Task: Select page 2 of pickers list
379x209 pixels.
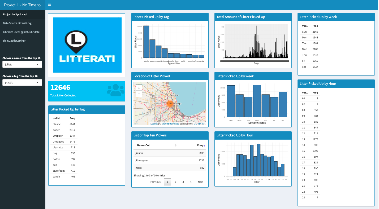Action: pos(175,182)
